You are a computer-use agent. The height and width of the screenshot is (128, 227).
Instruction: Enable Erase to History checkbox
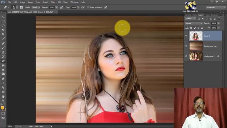88,7
